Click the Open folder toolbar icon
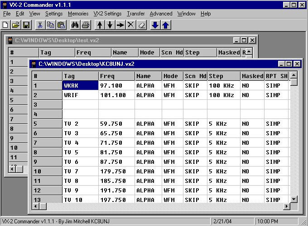This screenshot has width=308, height=226. (16, 25)
